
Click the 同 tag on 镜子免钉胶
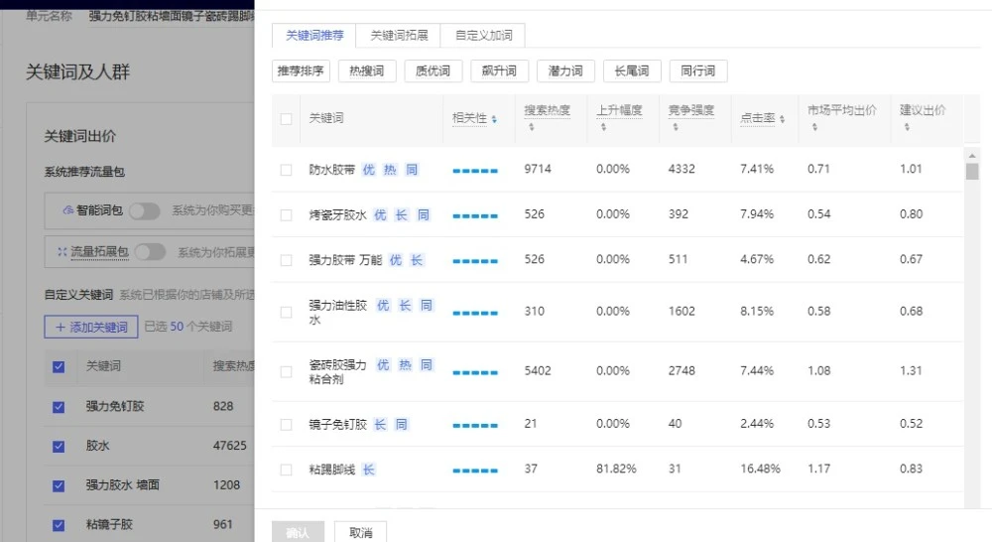click(402, 424)
